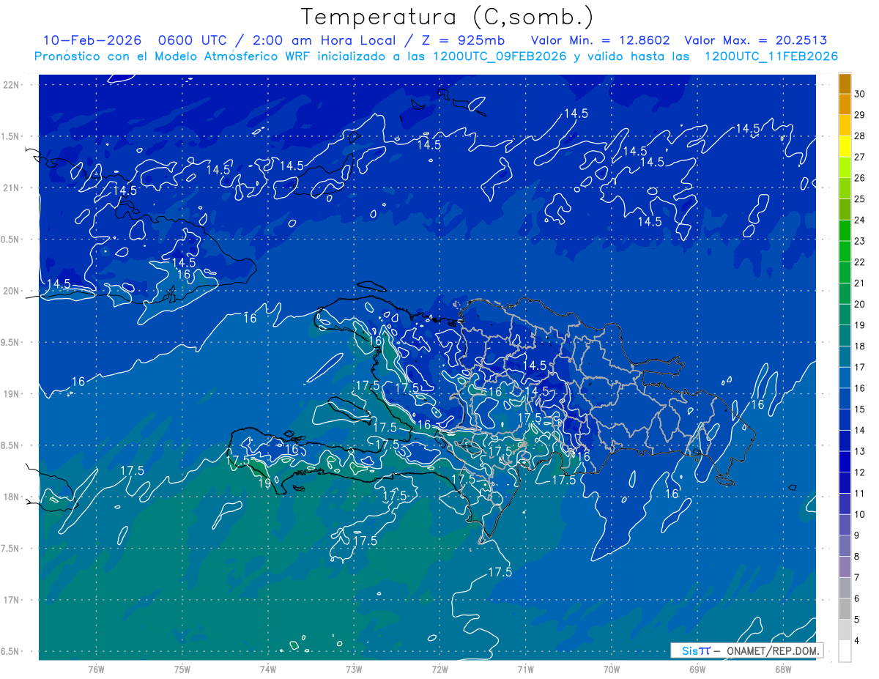Click the '30' value on the color scale
Image resolution: width=879 pixels, height=679 pixels.
pos(859,94)
